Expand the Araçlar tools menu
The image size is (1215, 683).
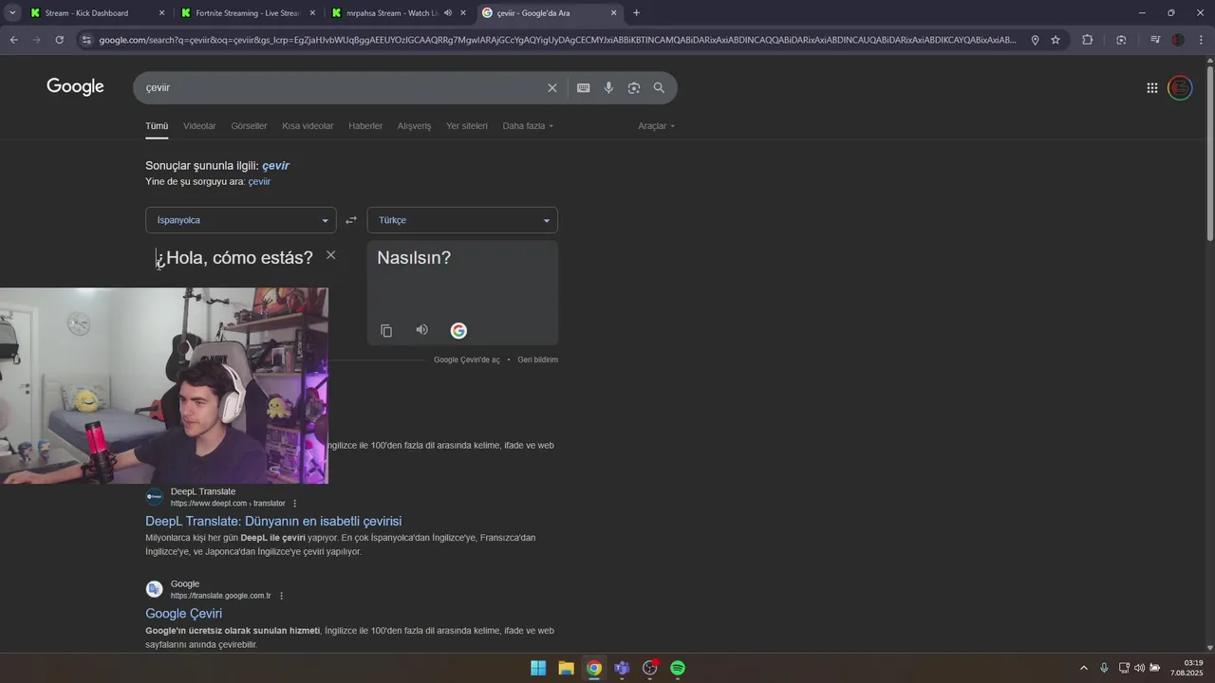[x=657, y=126]
